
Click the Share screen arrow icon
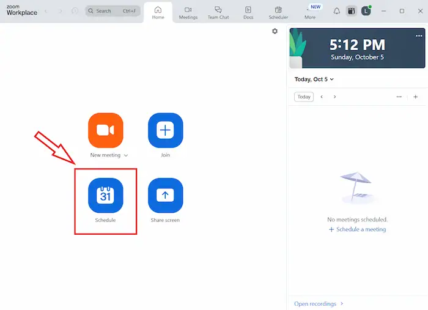point(165,196)
